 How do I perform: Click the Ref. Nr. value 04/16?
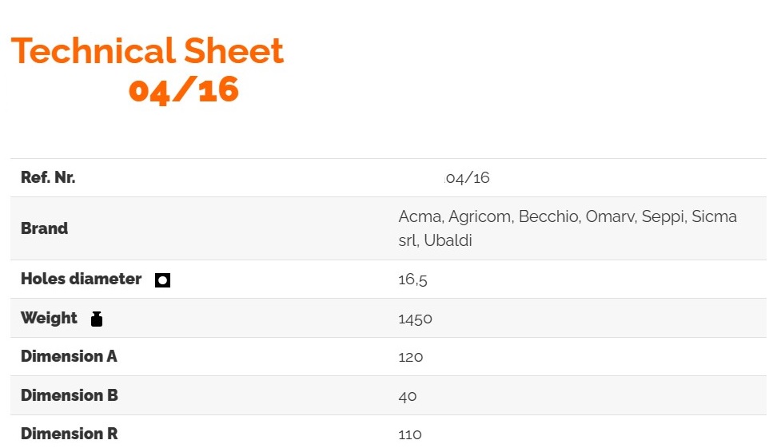(468, 178)
